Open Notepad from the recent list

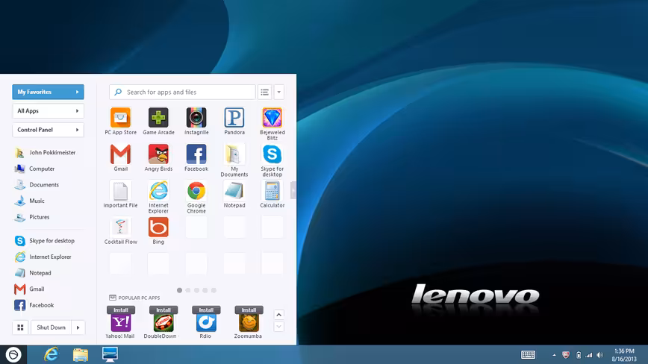[x=33, y=273]
